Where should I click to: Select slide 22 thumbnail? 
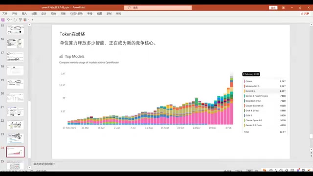pyautogui.click(x=15, y=125)
